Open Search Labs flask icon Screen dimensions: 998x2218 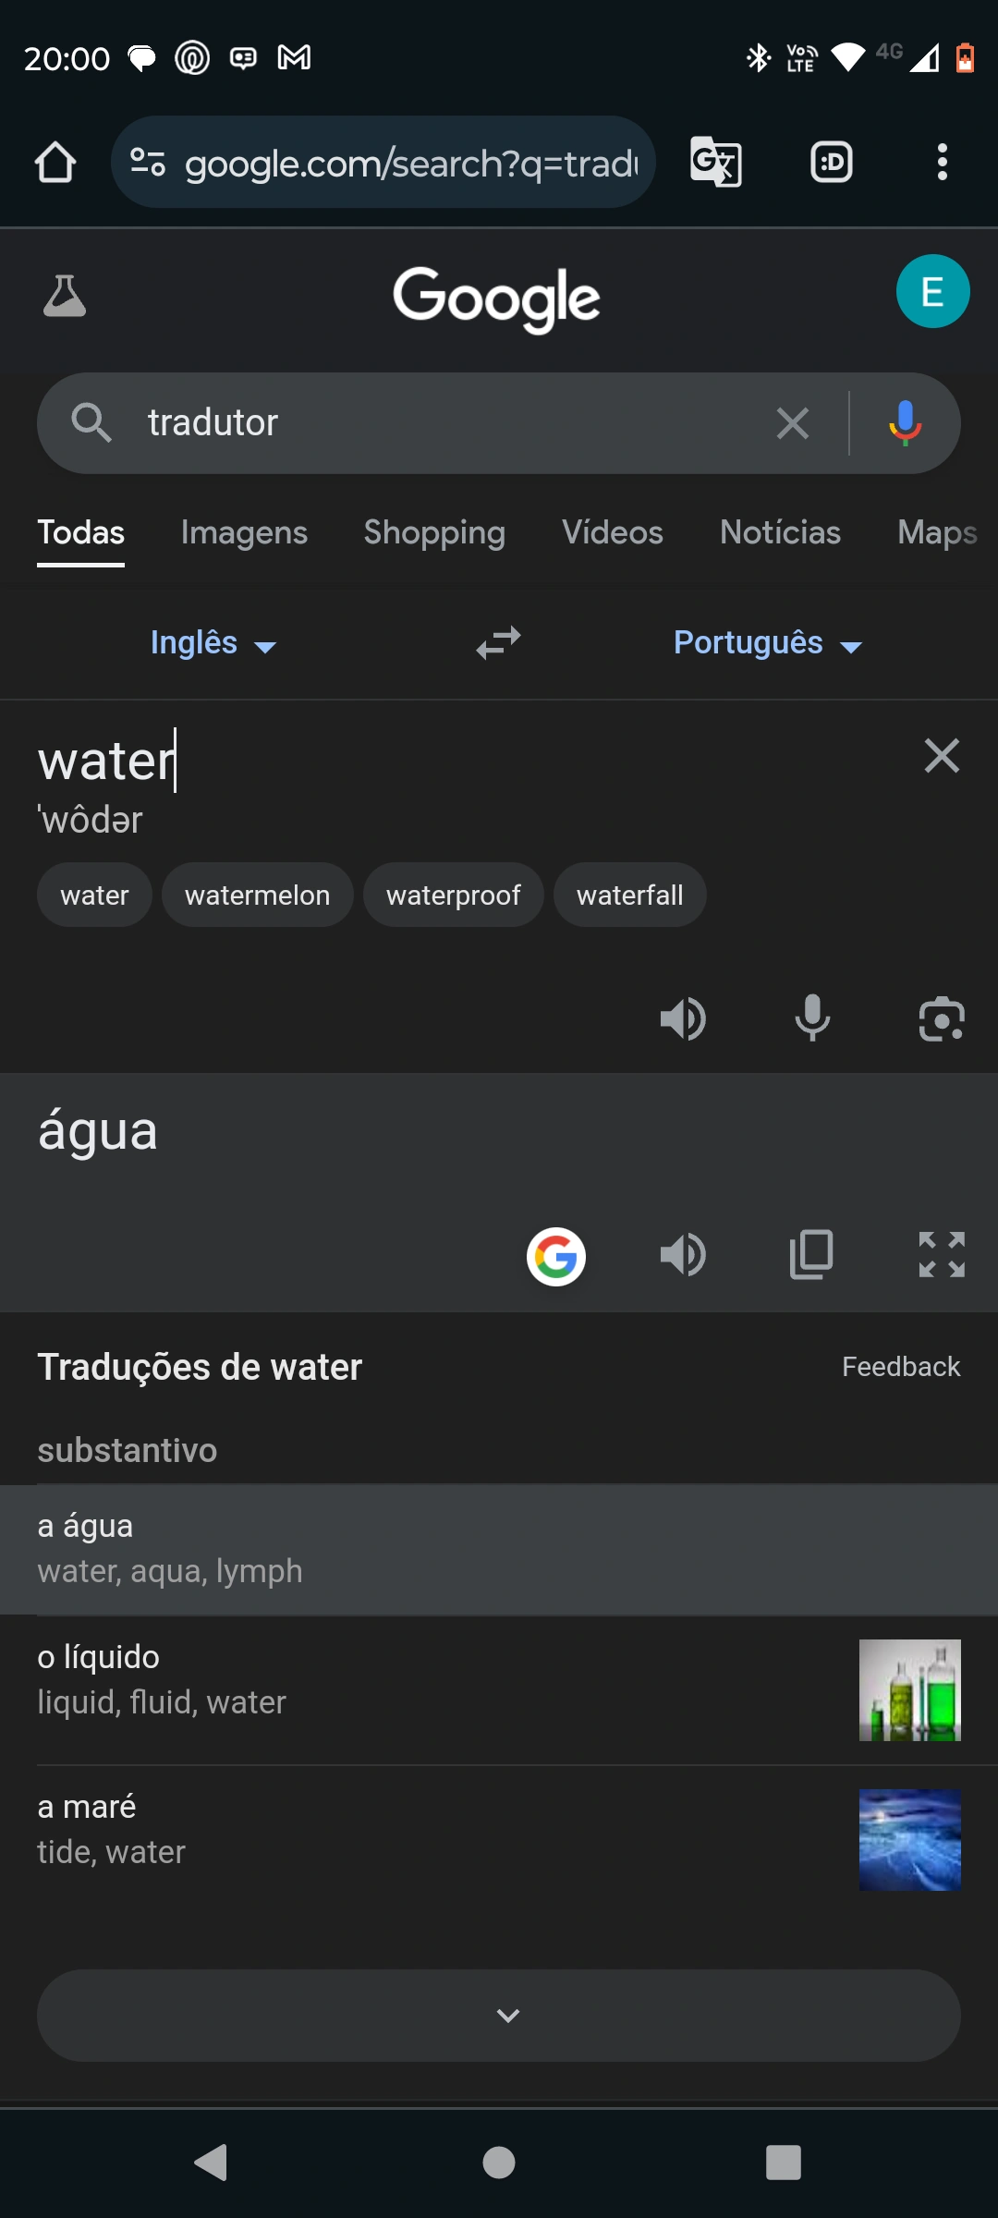click(65, 296)
